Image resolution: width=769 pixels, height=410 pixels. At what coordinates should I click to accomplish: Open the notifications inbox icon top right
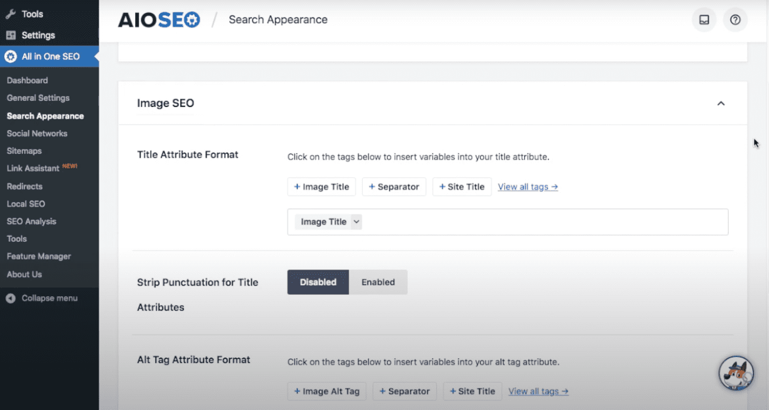pyautogui.click(x=704, y=19)
